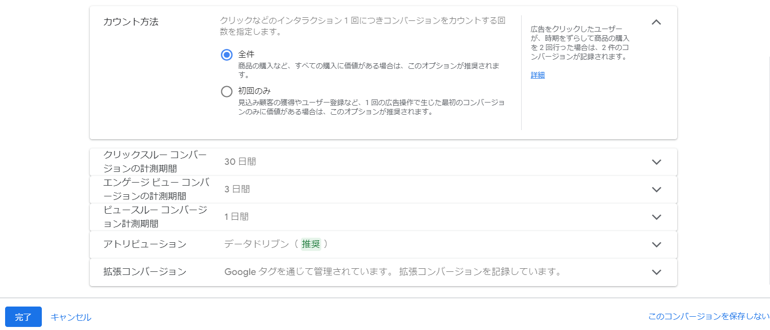Image resolution: width=770 pixels, height=330 pixels.
Task: Expand the 拡張コンバージョン row chevron
Action: [656, 272]
